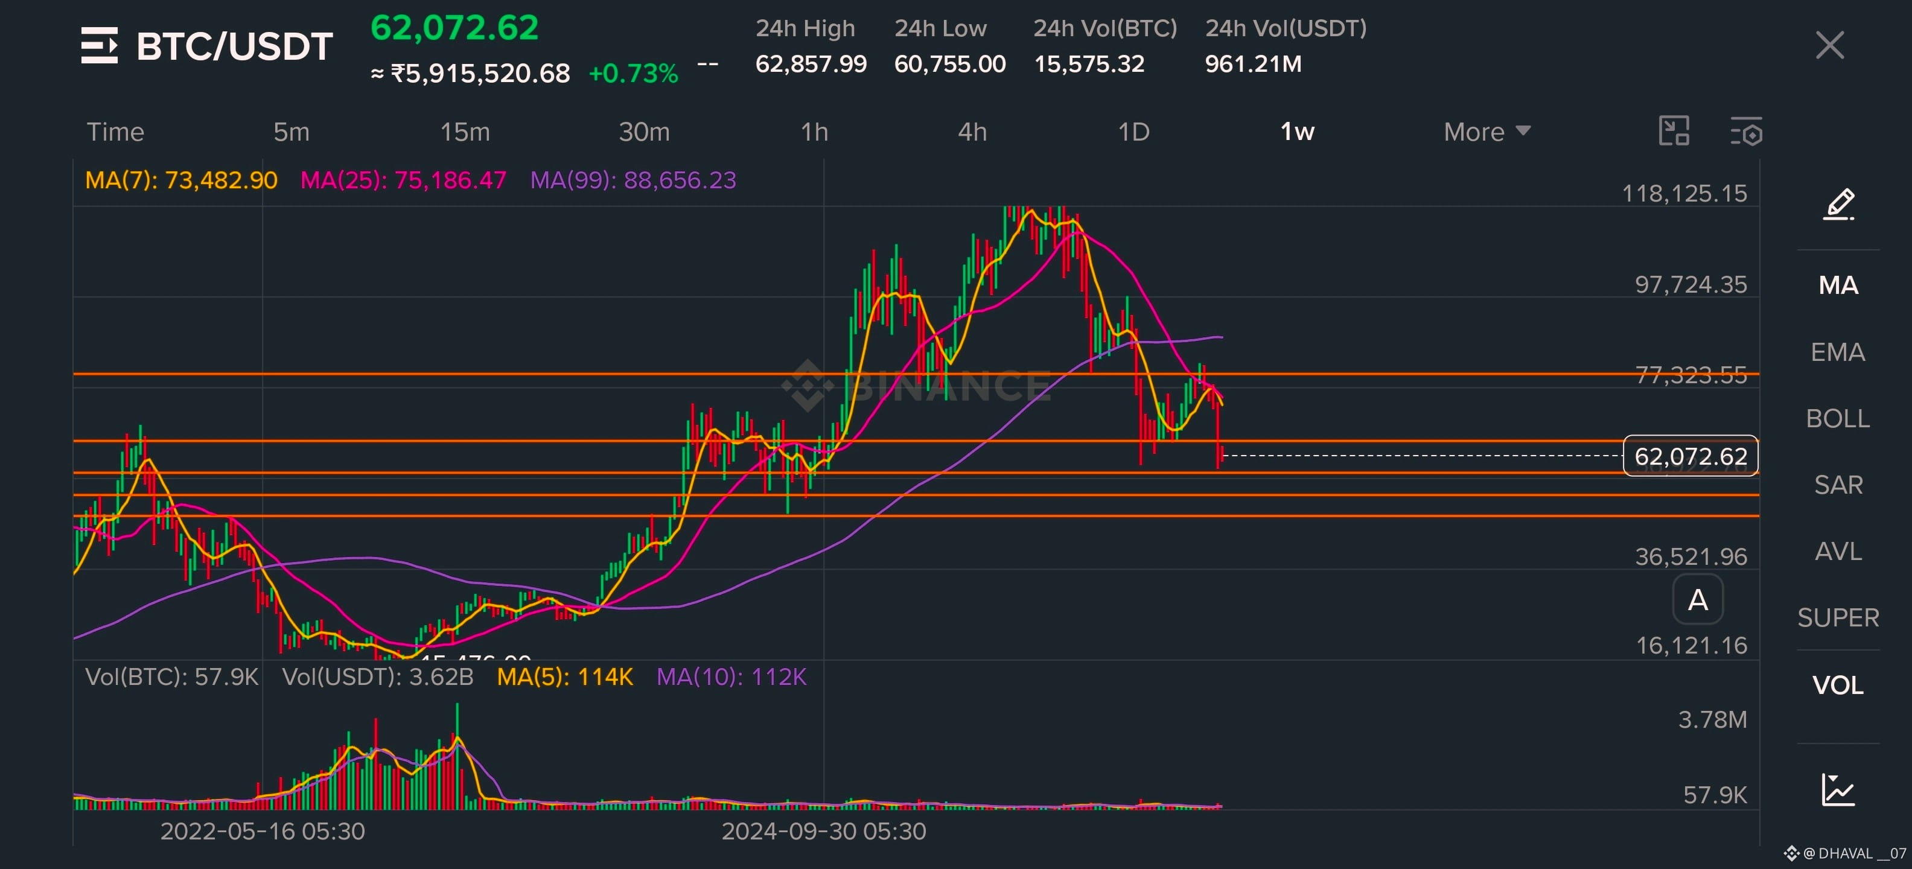1912x869 pixels.
Task: Switch to the 1D timeframe
Action: click(1133, 132)
